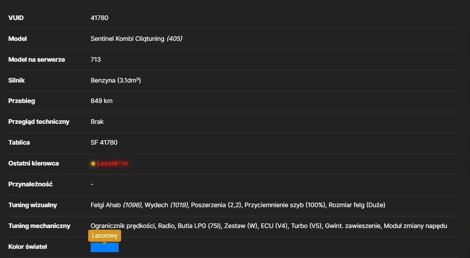Click Przyciemnienie szyb (100%) entry
Screen dimensions: 470x258
pos(285,205)
